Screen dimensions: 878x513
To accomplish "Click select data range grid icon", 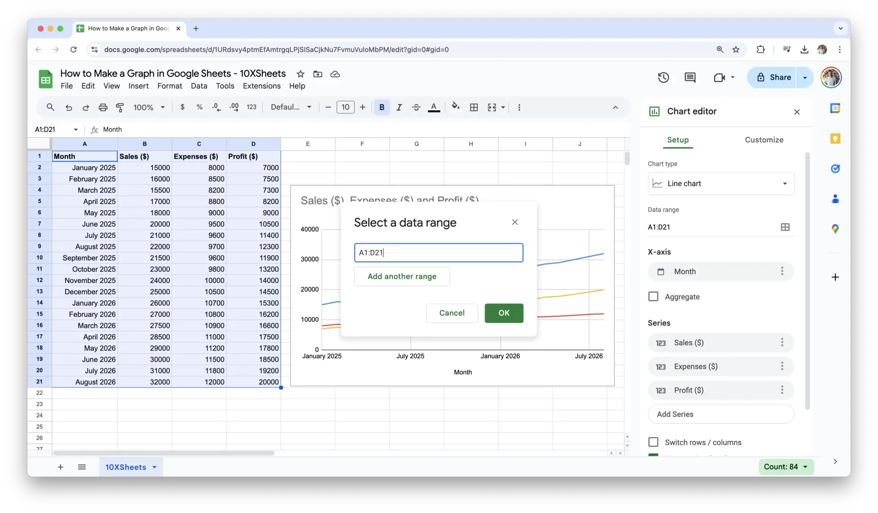I will (x=785, y=227).
